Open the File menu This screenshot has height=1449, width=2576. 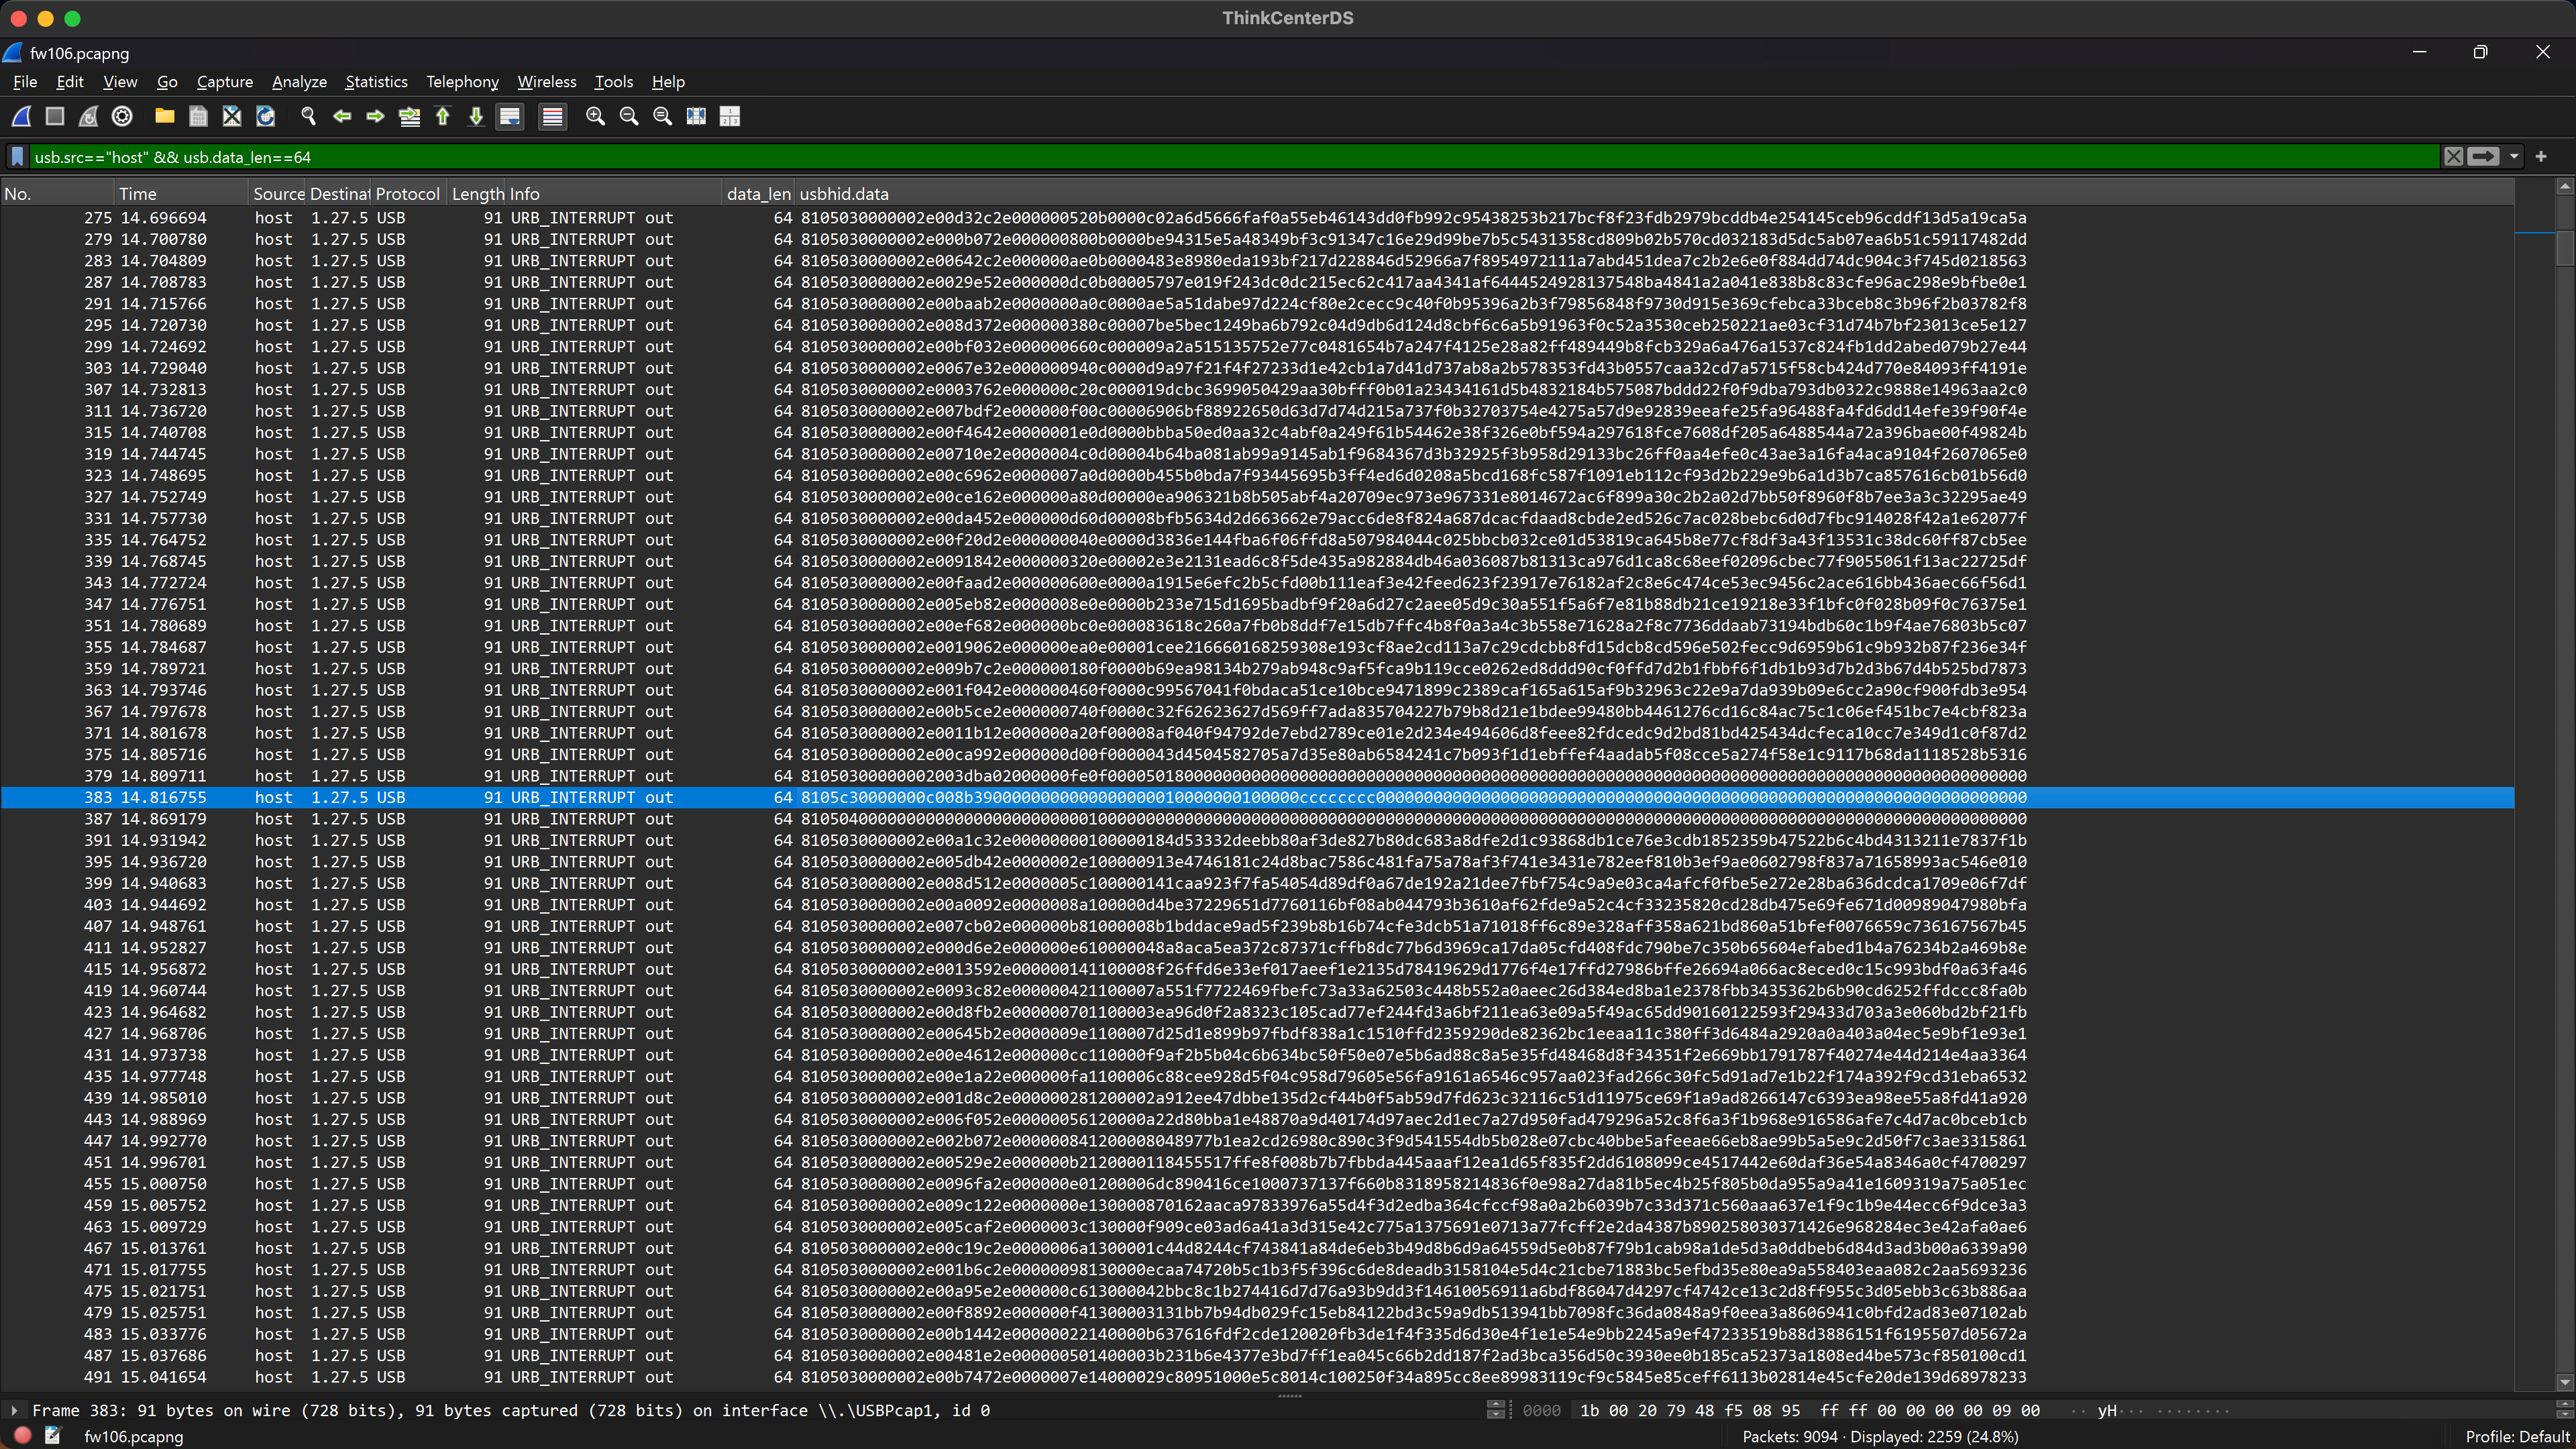pos(25,82)
